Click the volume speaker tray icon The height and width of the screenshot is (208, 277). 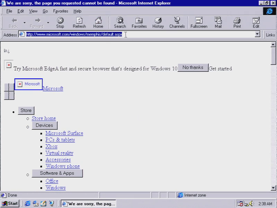tap(252, 203)
